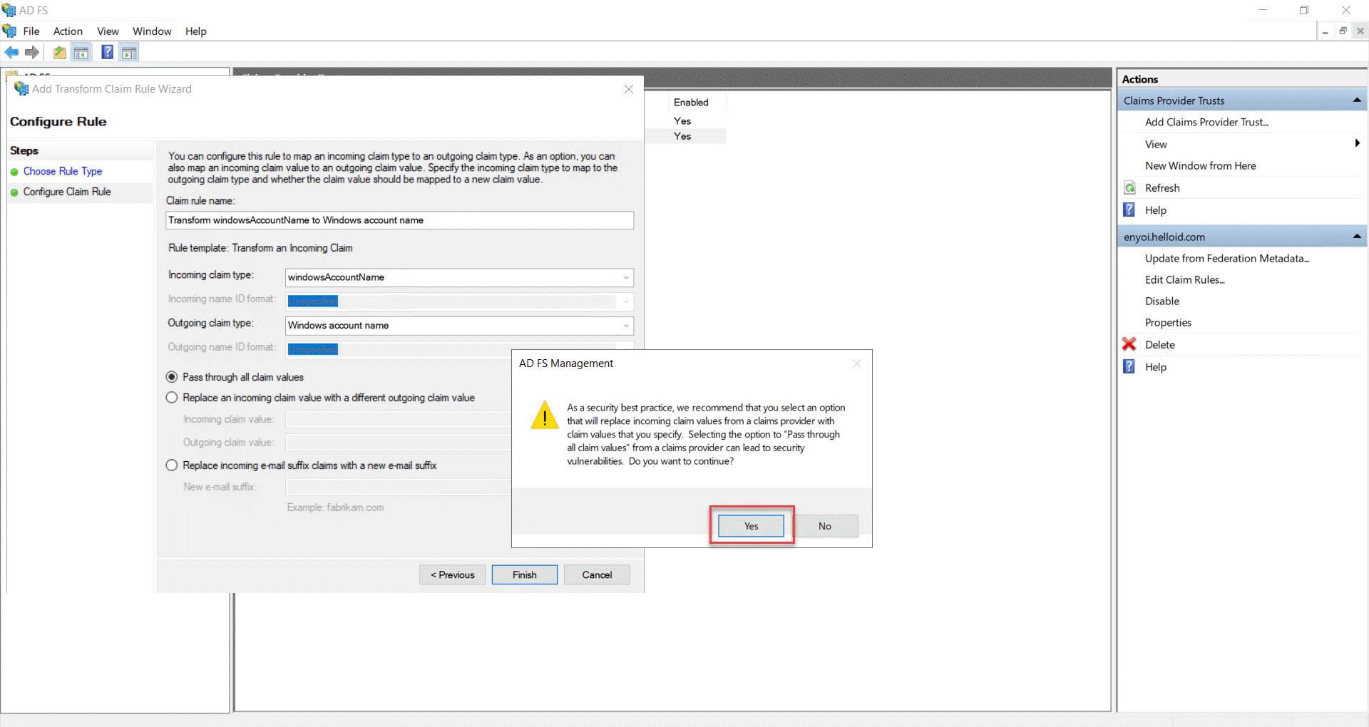This screenshot has height=727, width=1369.
Task: Click Edit Claim Rules... action
Action: (1184, 279)
